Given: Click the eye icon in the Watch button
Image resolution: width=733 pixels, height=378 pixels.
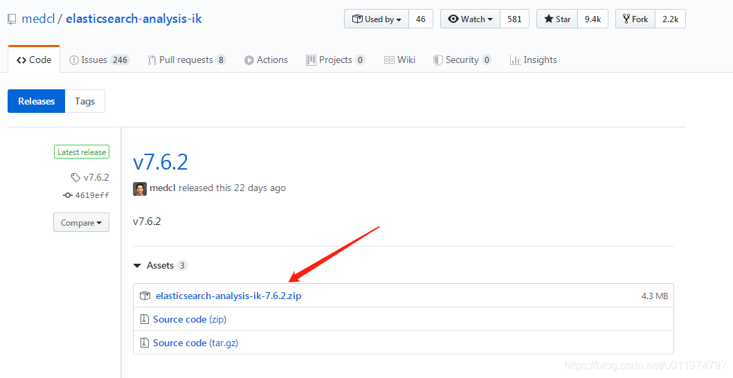Looking at the screenshot, I should click(x=453, y=19).
